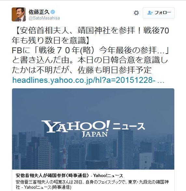This screenshot has width=186, height=191.
Task: Click the tweet line starting with FBに「戦後７０年
Action: 90,50
